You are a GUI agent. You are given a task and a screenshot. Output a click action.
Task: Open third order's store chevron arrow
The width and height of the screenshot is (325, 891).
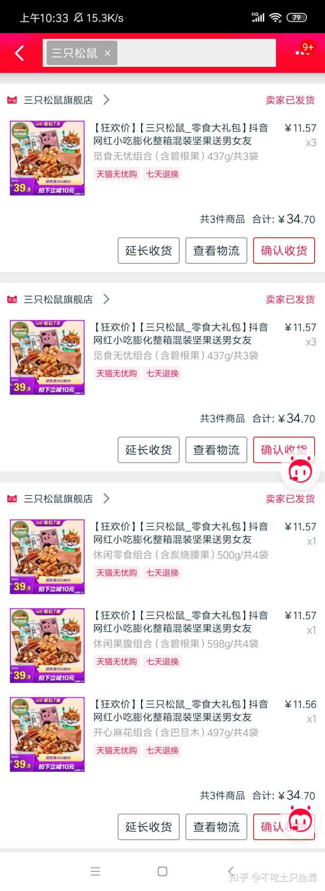tap(107, 498)
